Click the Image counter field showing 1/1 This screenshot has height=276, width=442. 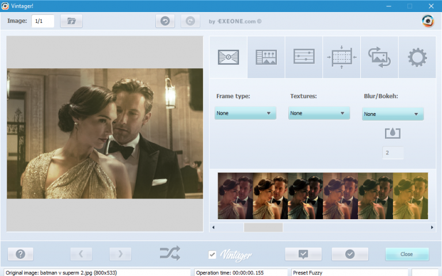pyautogui.click(x=43, y=21)
